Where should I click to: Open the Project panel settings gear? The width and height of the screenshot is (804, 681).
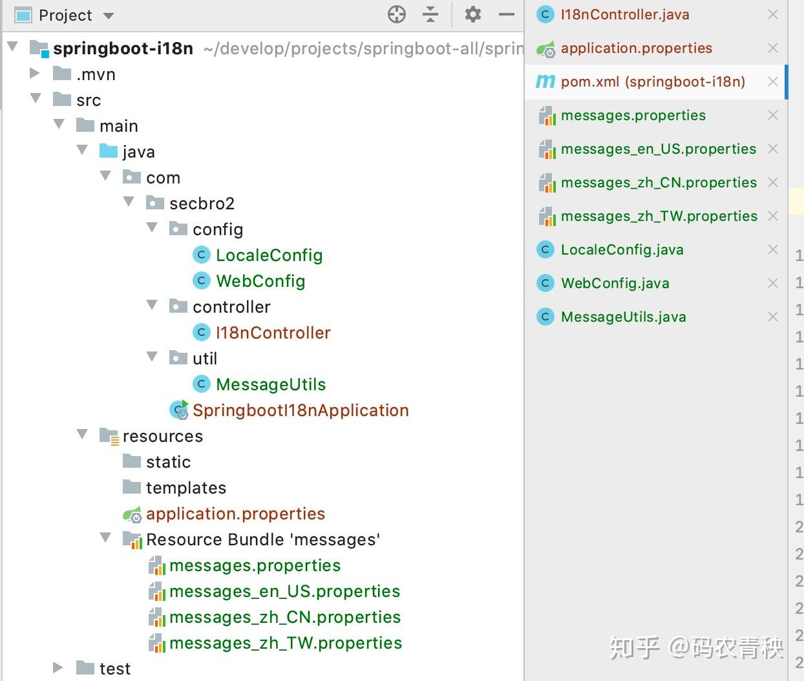473,14
